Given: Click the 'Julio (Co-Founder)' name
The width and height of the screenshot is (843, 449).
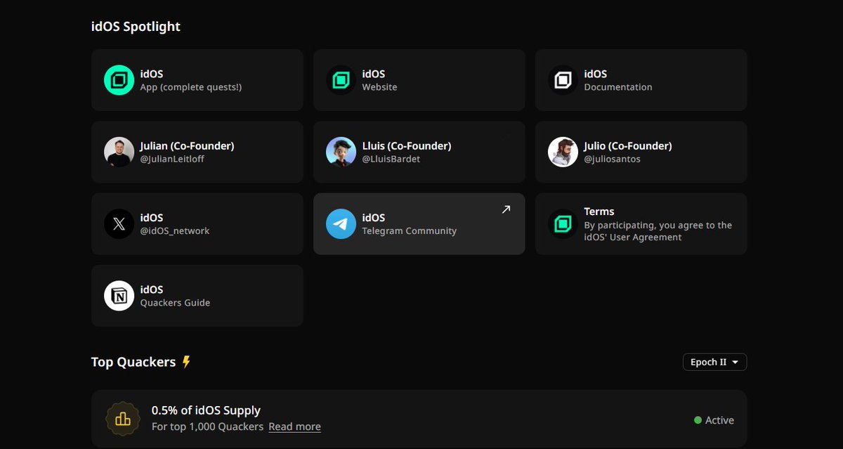Looking at the screenshot, I should 628,145.
